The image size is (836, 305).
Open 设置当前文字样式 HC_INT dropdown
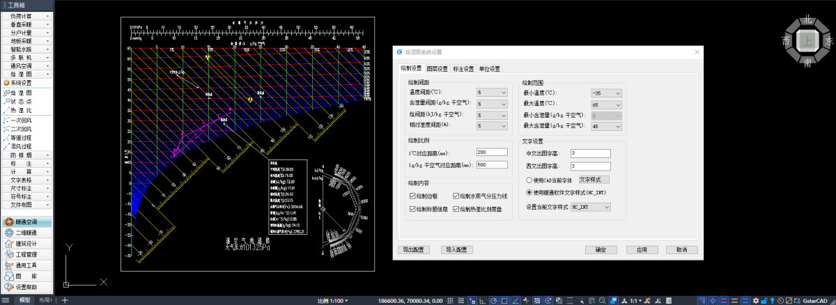point(590,207)
